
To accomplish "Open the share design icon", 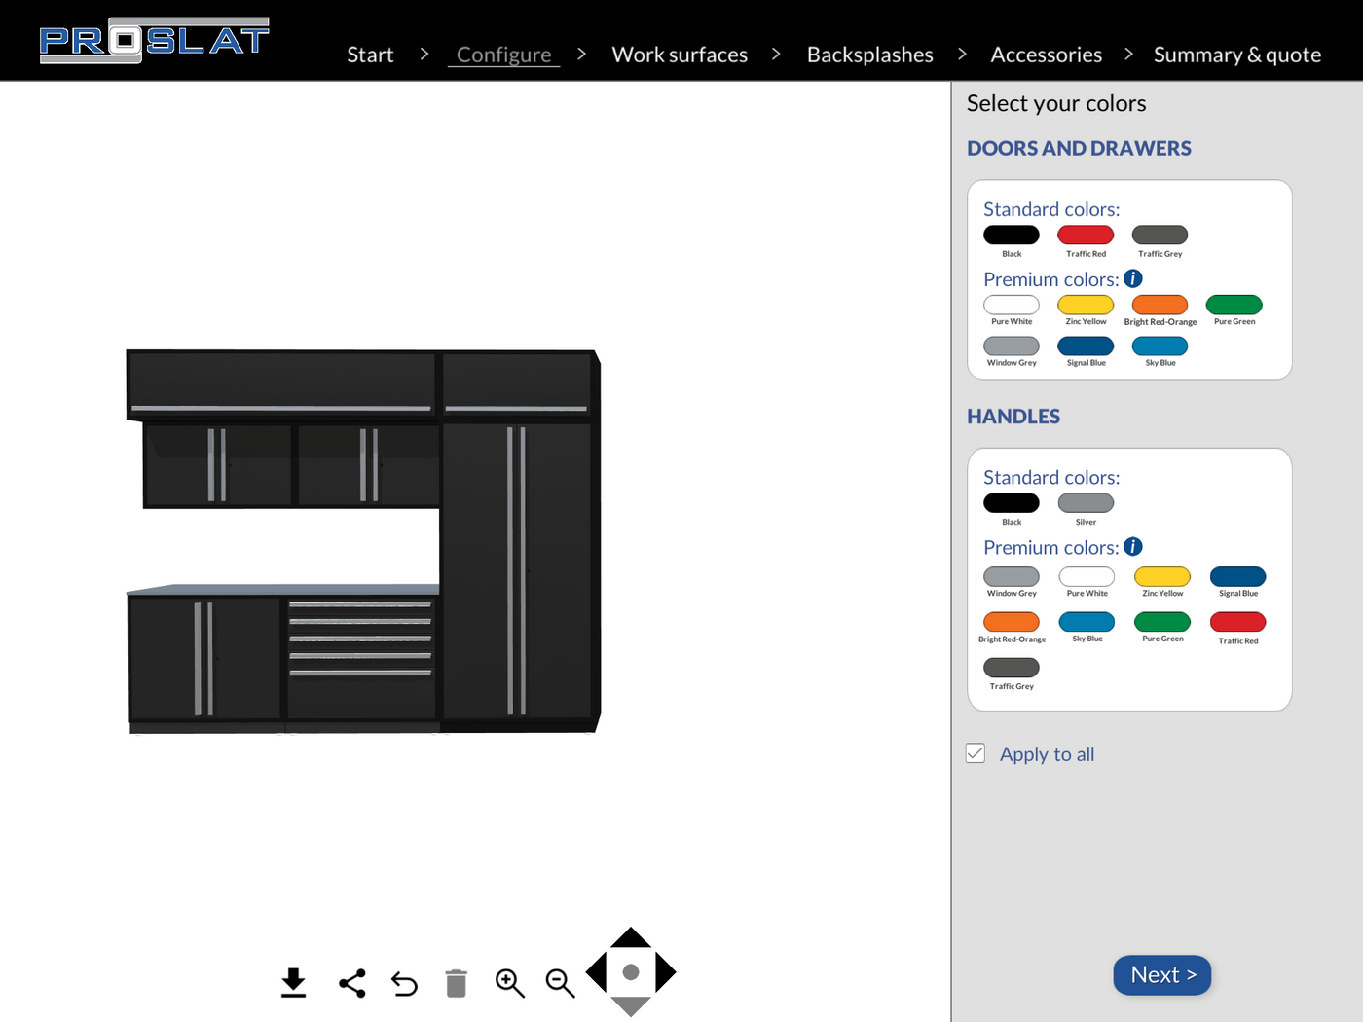I will pyautogui.click(x=351, y=983).
